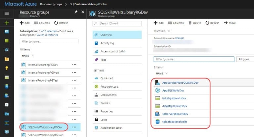Image resolution: width=254 pixels, height=137 pixels.
Task: Add a new resource group
Action: coord(24,23)
